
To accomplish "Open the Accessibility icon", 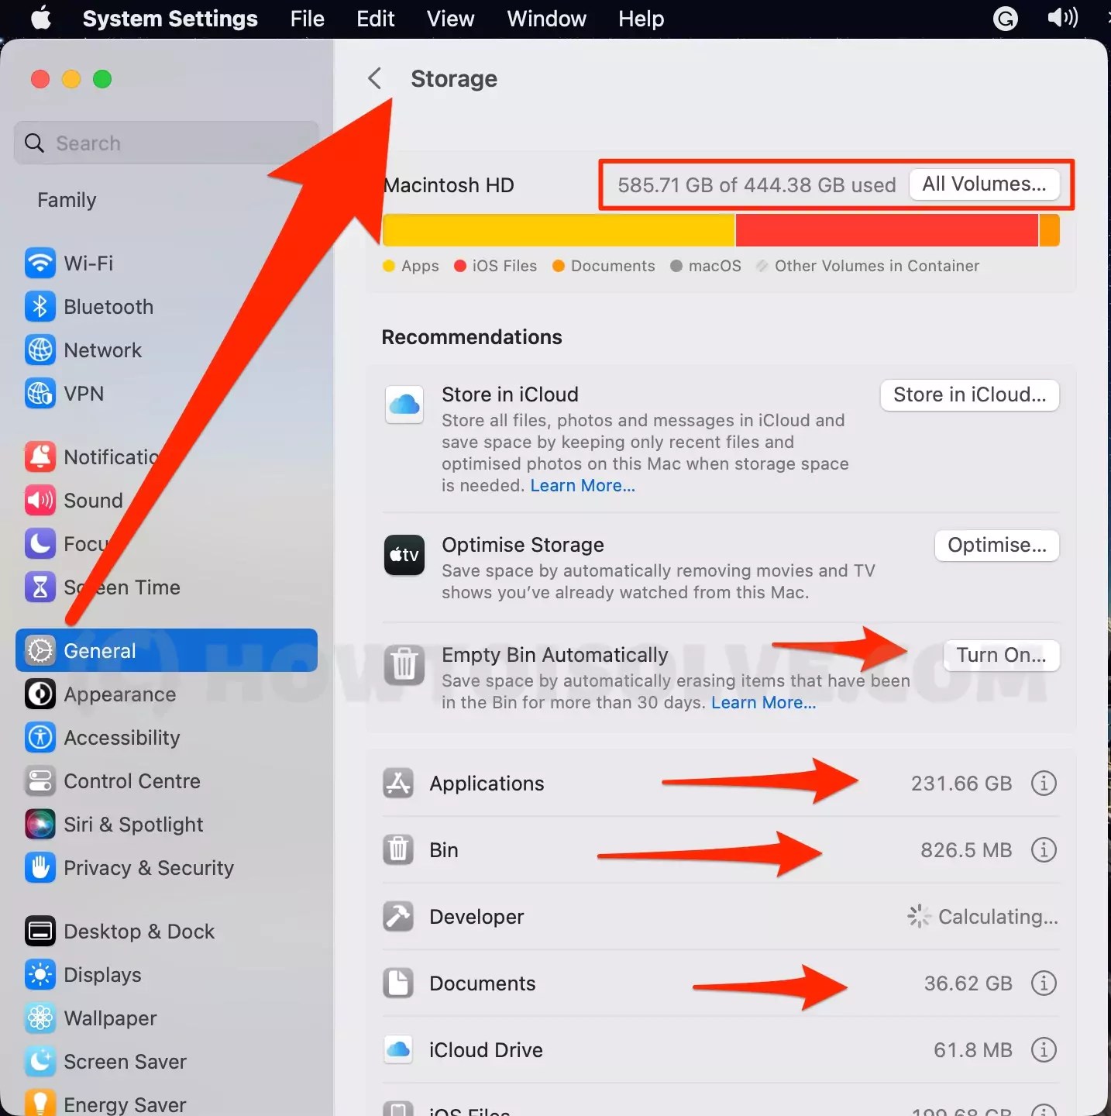I will pos(40,738).
